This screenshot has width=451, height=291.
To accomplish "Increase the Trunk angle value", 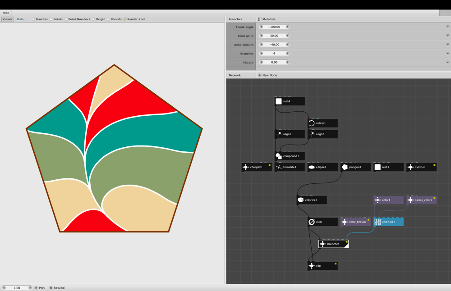I will (287, 27).
